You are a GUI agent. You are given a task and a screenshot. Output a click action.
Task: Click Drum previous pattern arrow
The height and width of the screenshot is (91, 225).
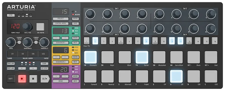point(56,76)
